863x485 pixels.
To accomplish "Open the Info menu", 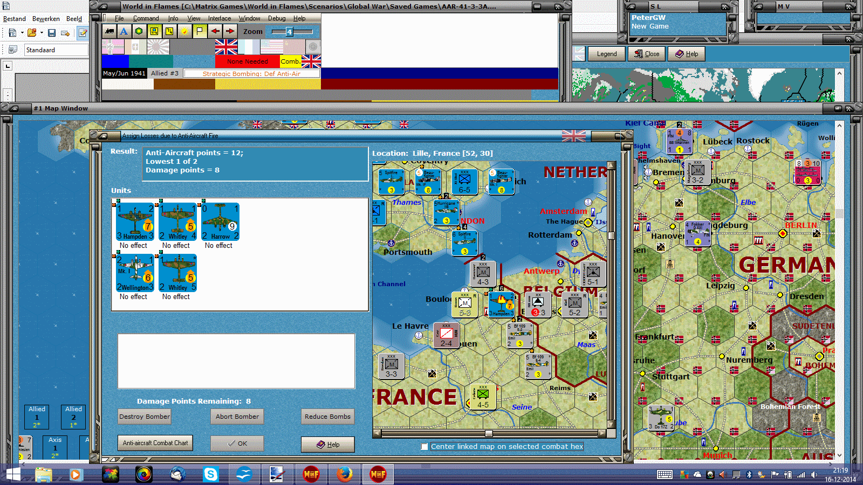I will pyautogui.click(x=173, y=18).
